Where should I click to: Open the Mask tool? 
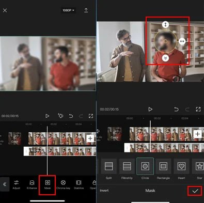[48, 185]
